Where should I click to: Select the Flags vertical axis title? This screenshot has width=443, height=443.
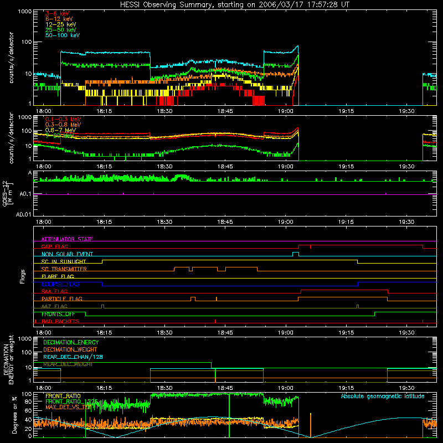(x=23, y=276)
